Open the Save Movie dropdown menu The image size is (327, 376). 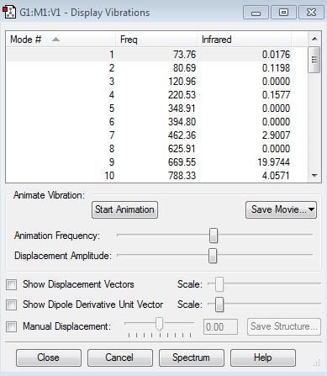281,209
